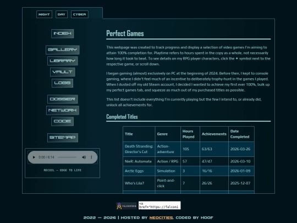
Task: Click the Point-and-click genre cell
Action: (x=168, y=183)
